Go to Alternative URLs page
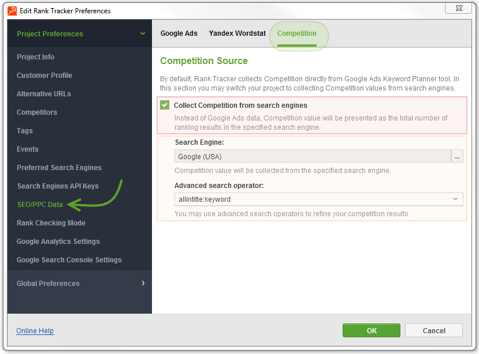 tap(44, 94)
